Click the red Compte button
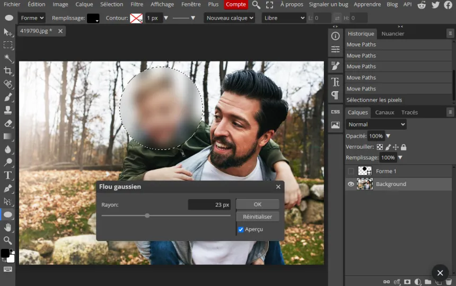The height and width of the screenshot is (286, 456). pyautogui.click(x=236, y=4)
